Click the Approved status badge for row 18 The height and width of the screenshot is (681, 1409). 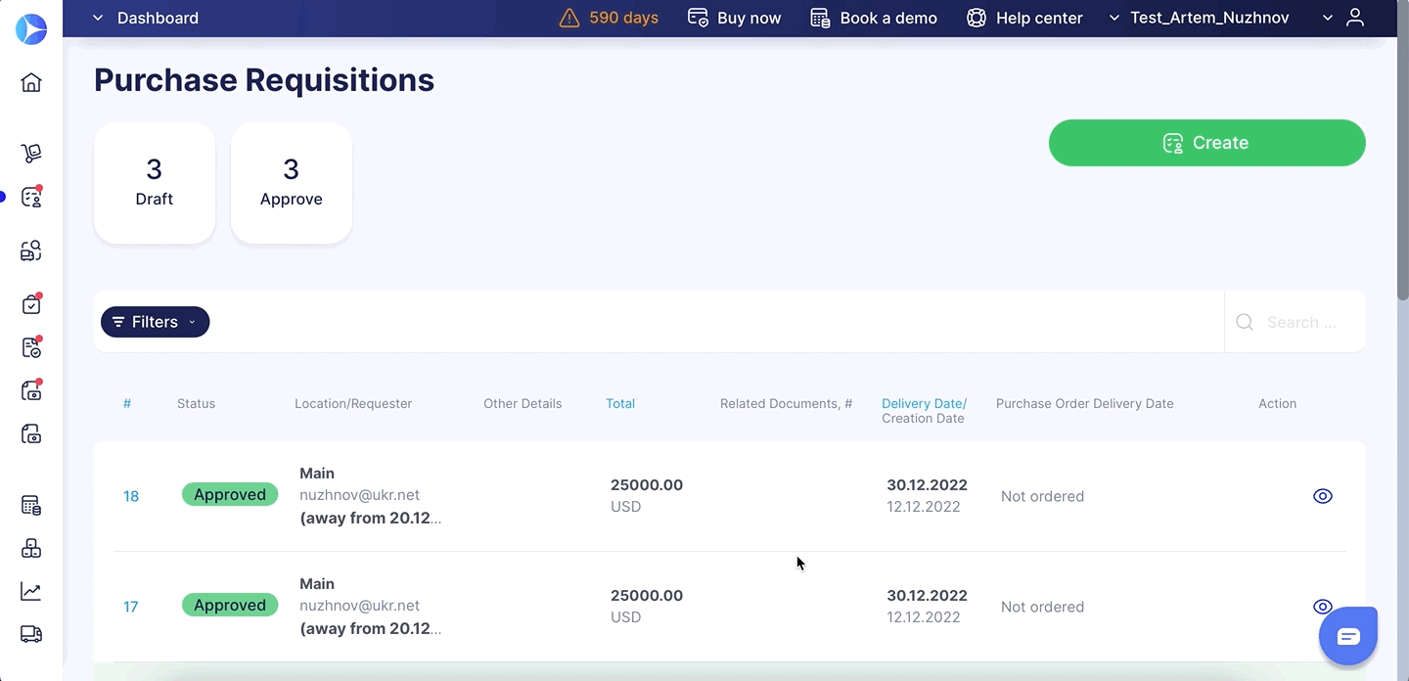[230, 494]
